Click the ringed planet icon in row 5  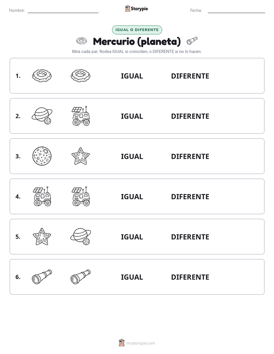[81, 236]
